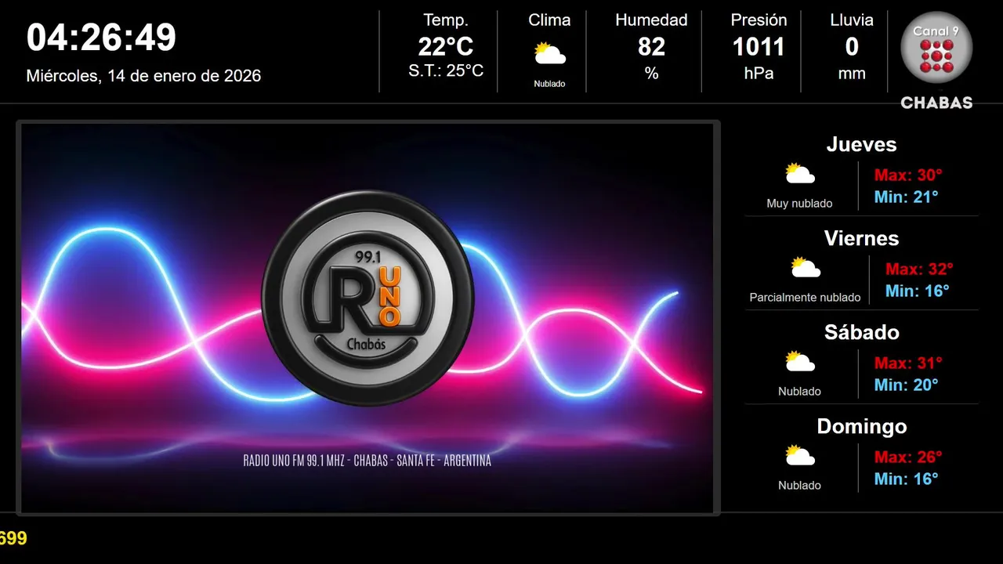Click the humidity value 82
This screenshot has height=564, width=1003.
pos(651,47)
